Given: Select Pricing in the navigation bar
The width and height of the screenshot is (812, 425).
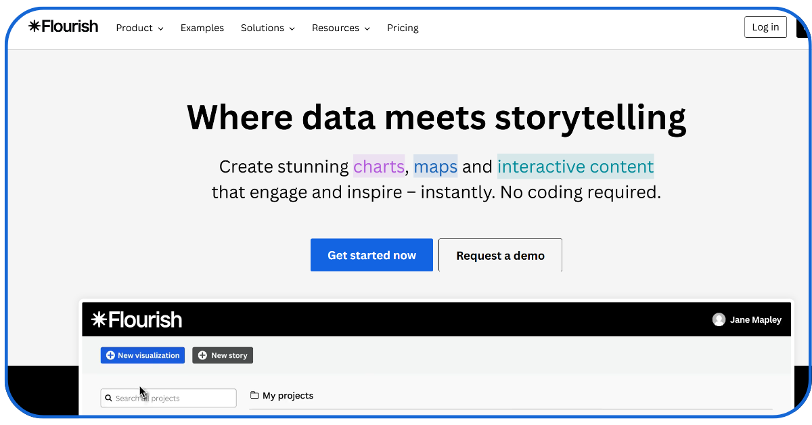Looking at the screenshot, I should point(403,28).
